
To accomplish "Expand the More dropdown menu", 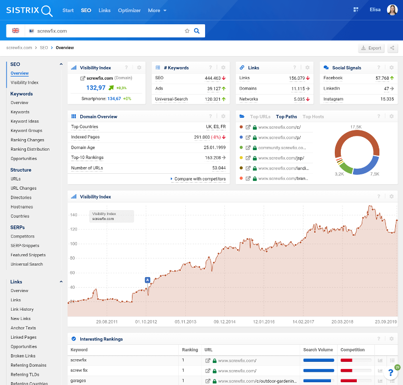I will point(157,10).
